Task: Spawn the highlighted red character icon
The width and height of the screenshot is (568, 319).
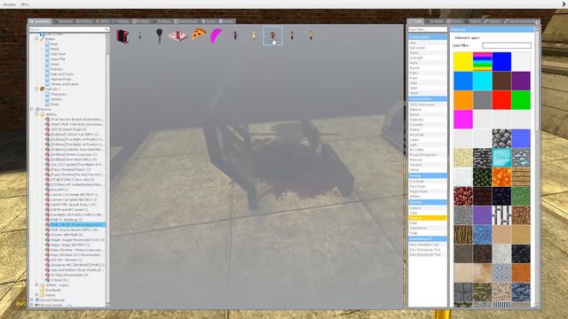Action: point(272,35)
